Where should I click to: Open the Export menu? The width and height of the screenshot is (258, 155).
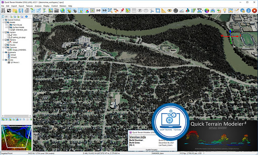tap(21, 6)
